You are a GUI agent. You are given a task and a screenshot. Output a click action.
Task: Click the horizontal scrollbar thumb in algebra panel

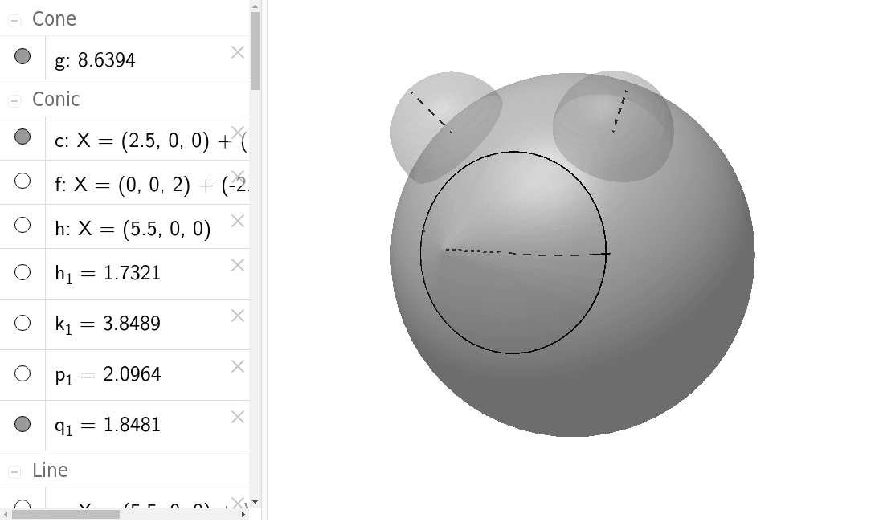tap(66, 514)
